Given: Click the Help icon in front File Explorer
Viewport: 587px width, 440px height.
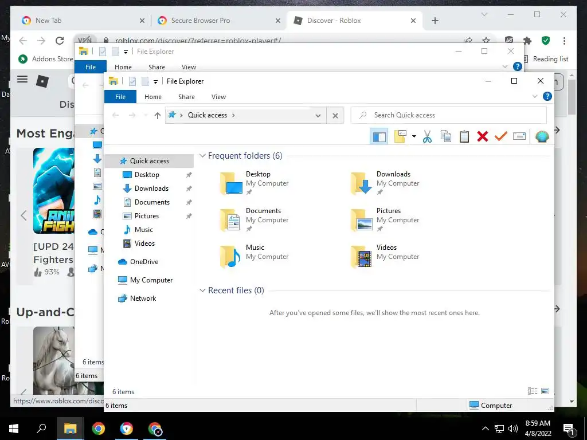Looking at the screenshot, I should [547, 96].
